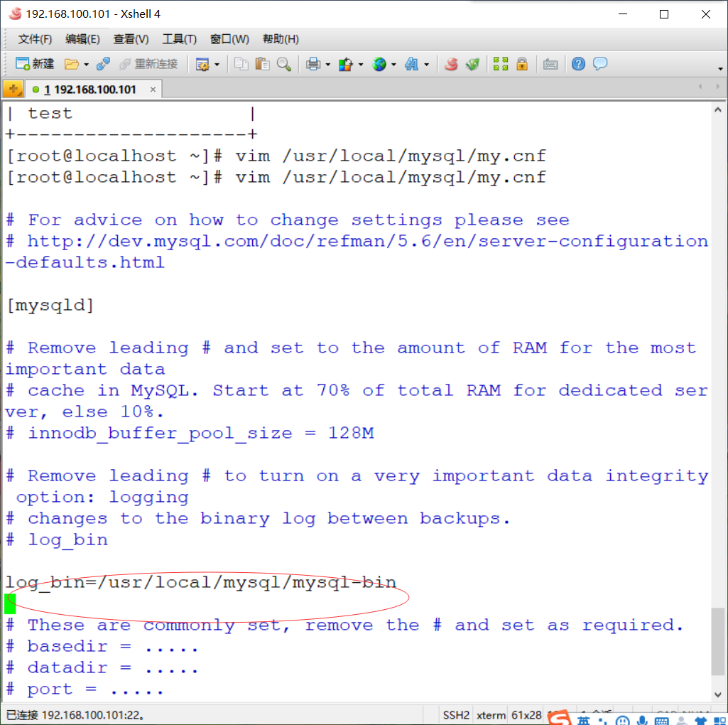728x725 pixels.
Task: Click Sogou emoji smiley icon
Action: click(623, 721)
